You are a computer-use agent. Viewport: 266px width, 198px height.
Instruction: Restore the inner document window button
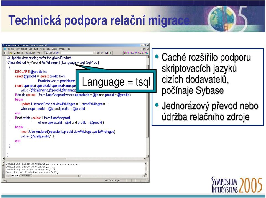[x=145, y=49]
